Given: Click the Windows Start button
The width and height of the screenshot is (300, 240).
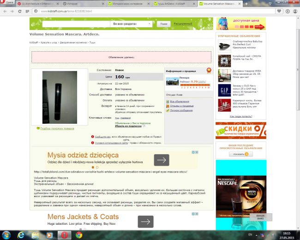Looking at the screenshot, I should click(6, 234).
